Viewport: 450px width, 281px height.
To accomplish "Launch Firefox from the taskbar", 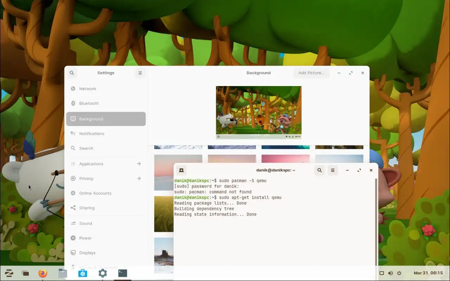I will 43,273.
